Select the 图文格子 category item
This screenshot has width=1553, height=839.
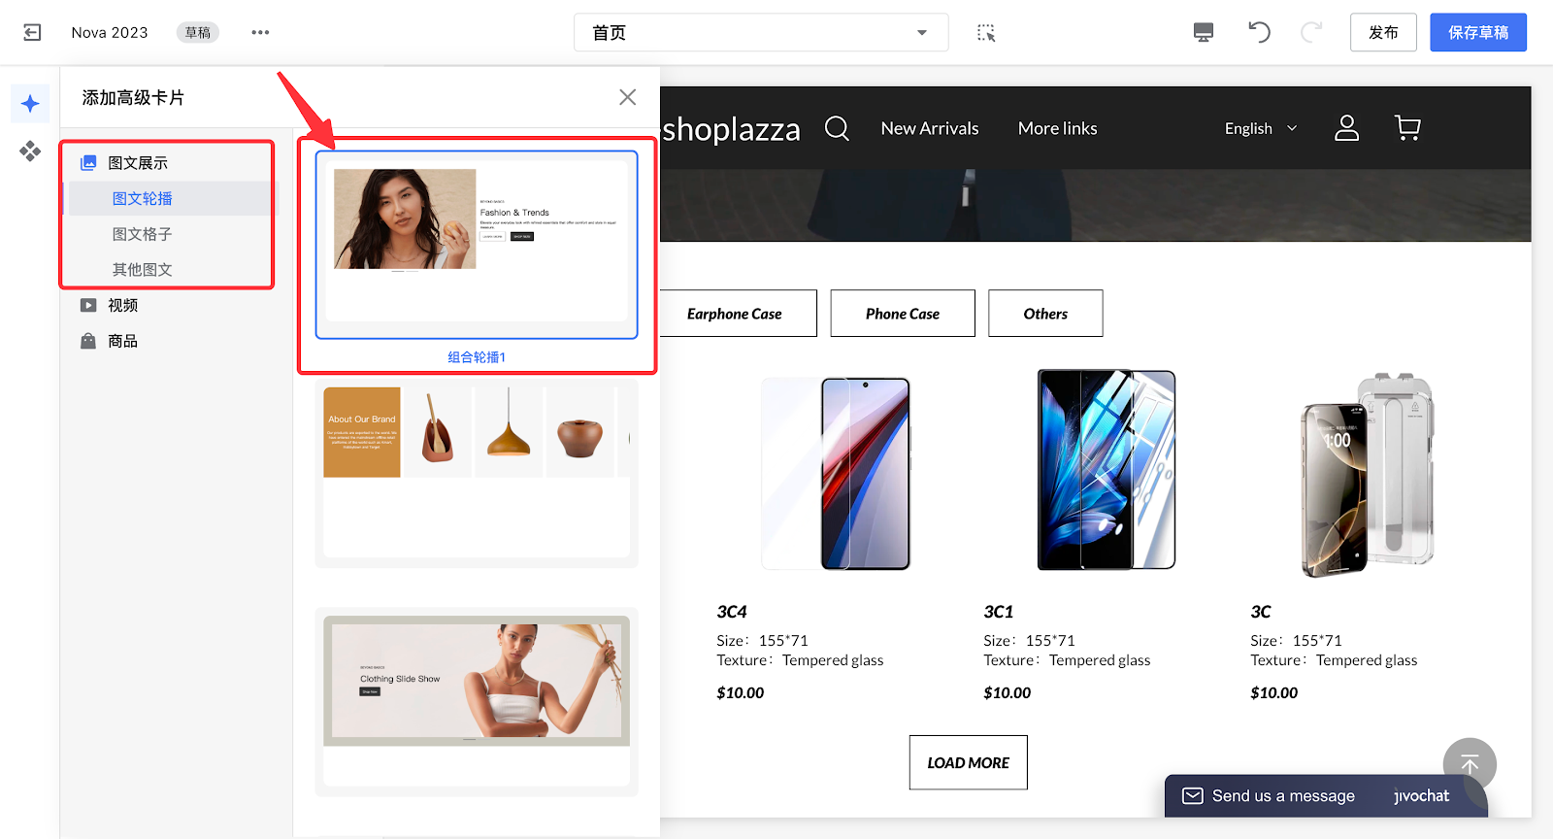(143, 234)
